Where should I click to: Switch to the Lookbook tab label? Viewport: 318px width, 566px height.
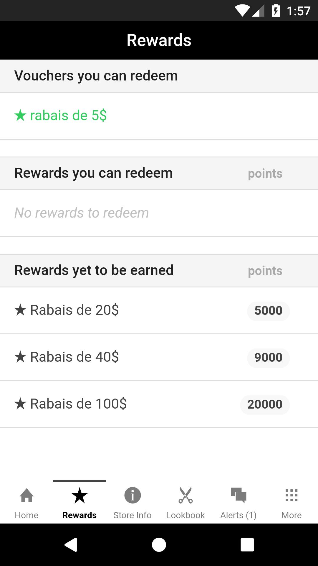coord(185,515)
